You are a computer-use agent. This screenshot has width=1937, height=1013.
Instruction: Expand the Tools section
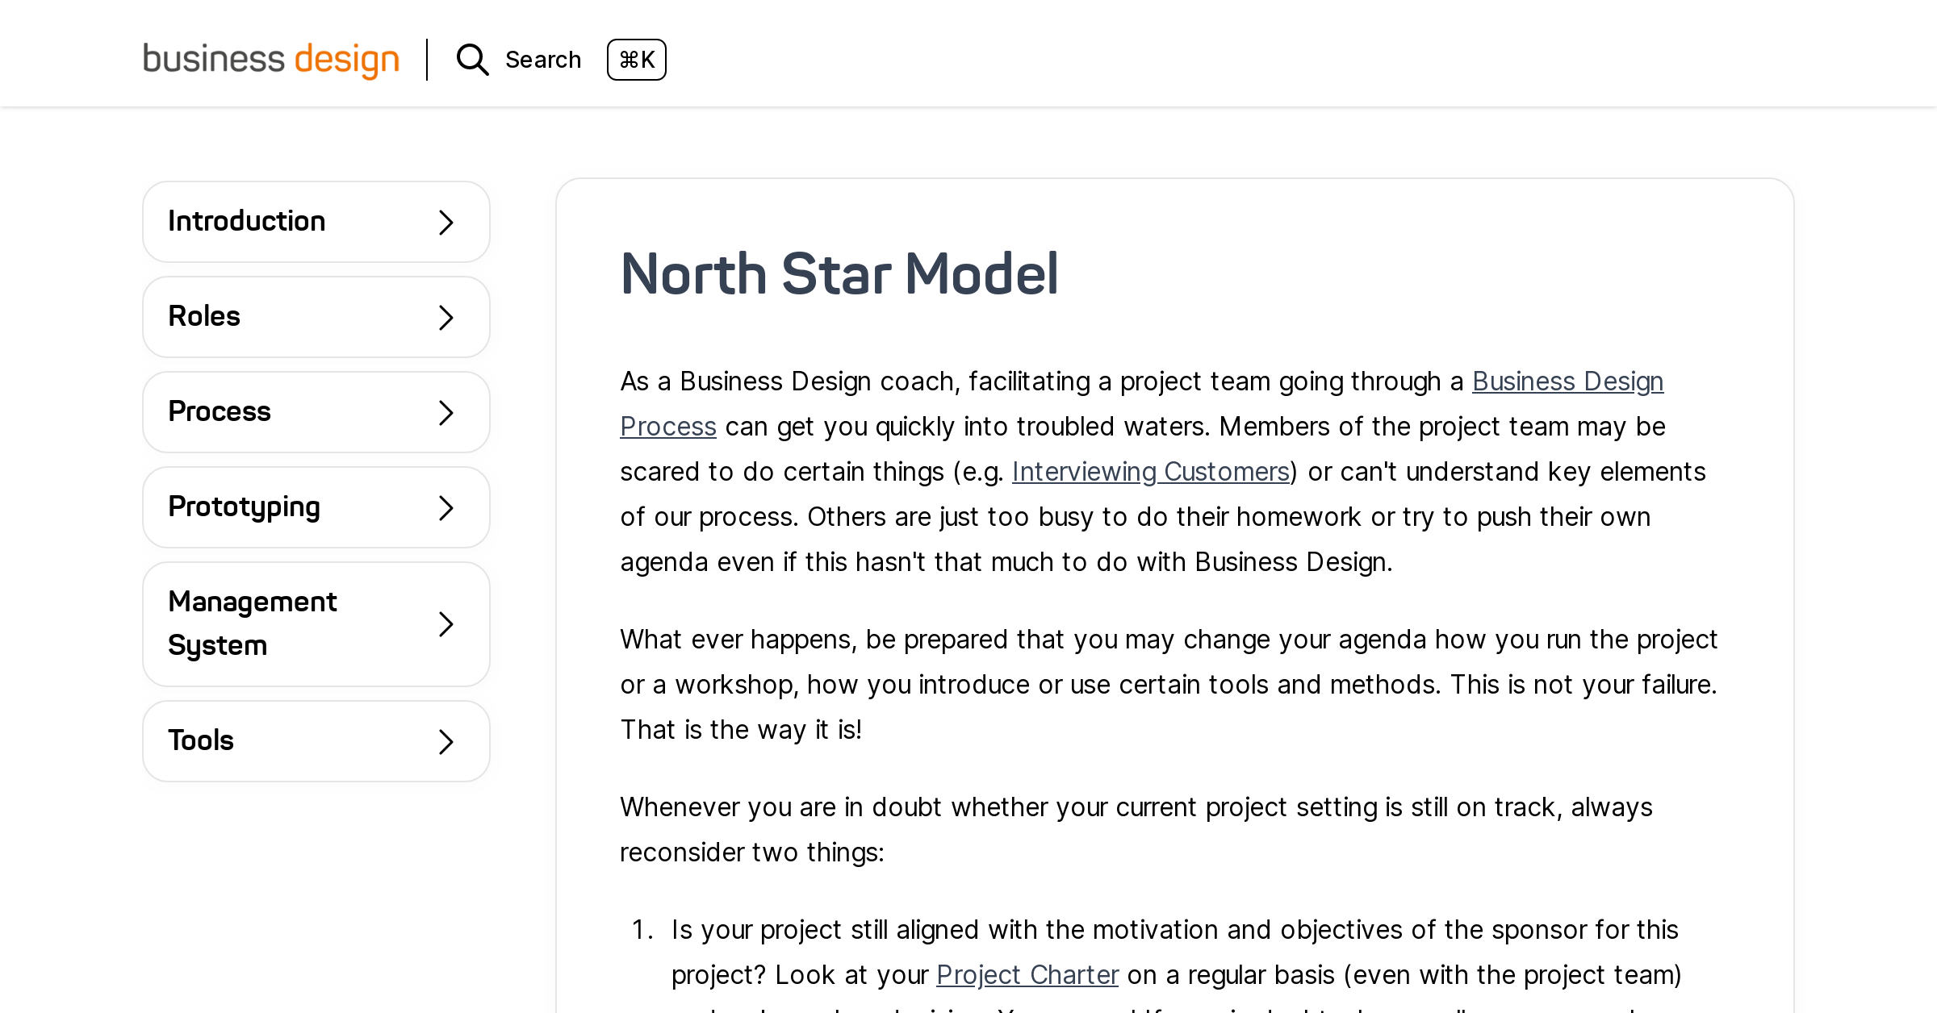[316, 741]
